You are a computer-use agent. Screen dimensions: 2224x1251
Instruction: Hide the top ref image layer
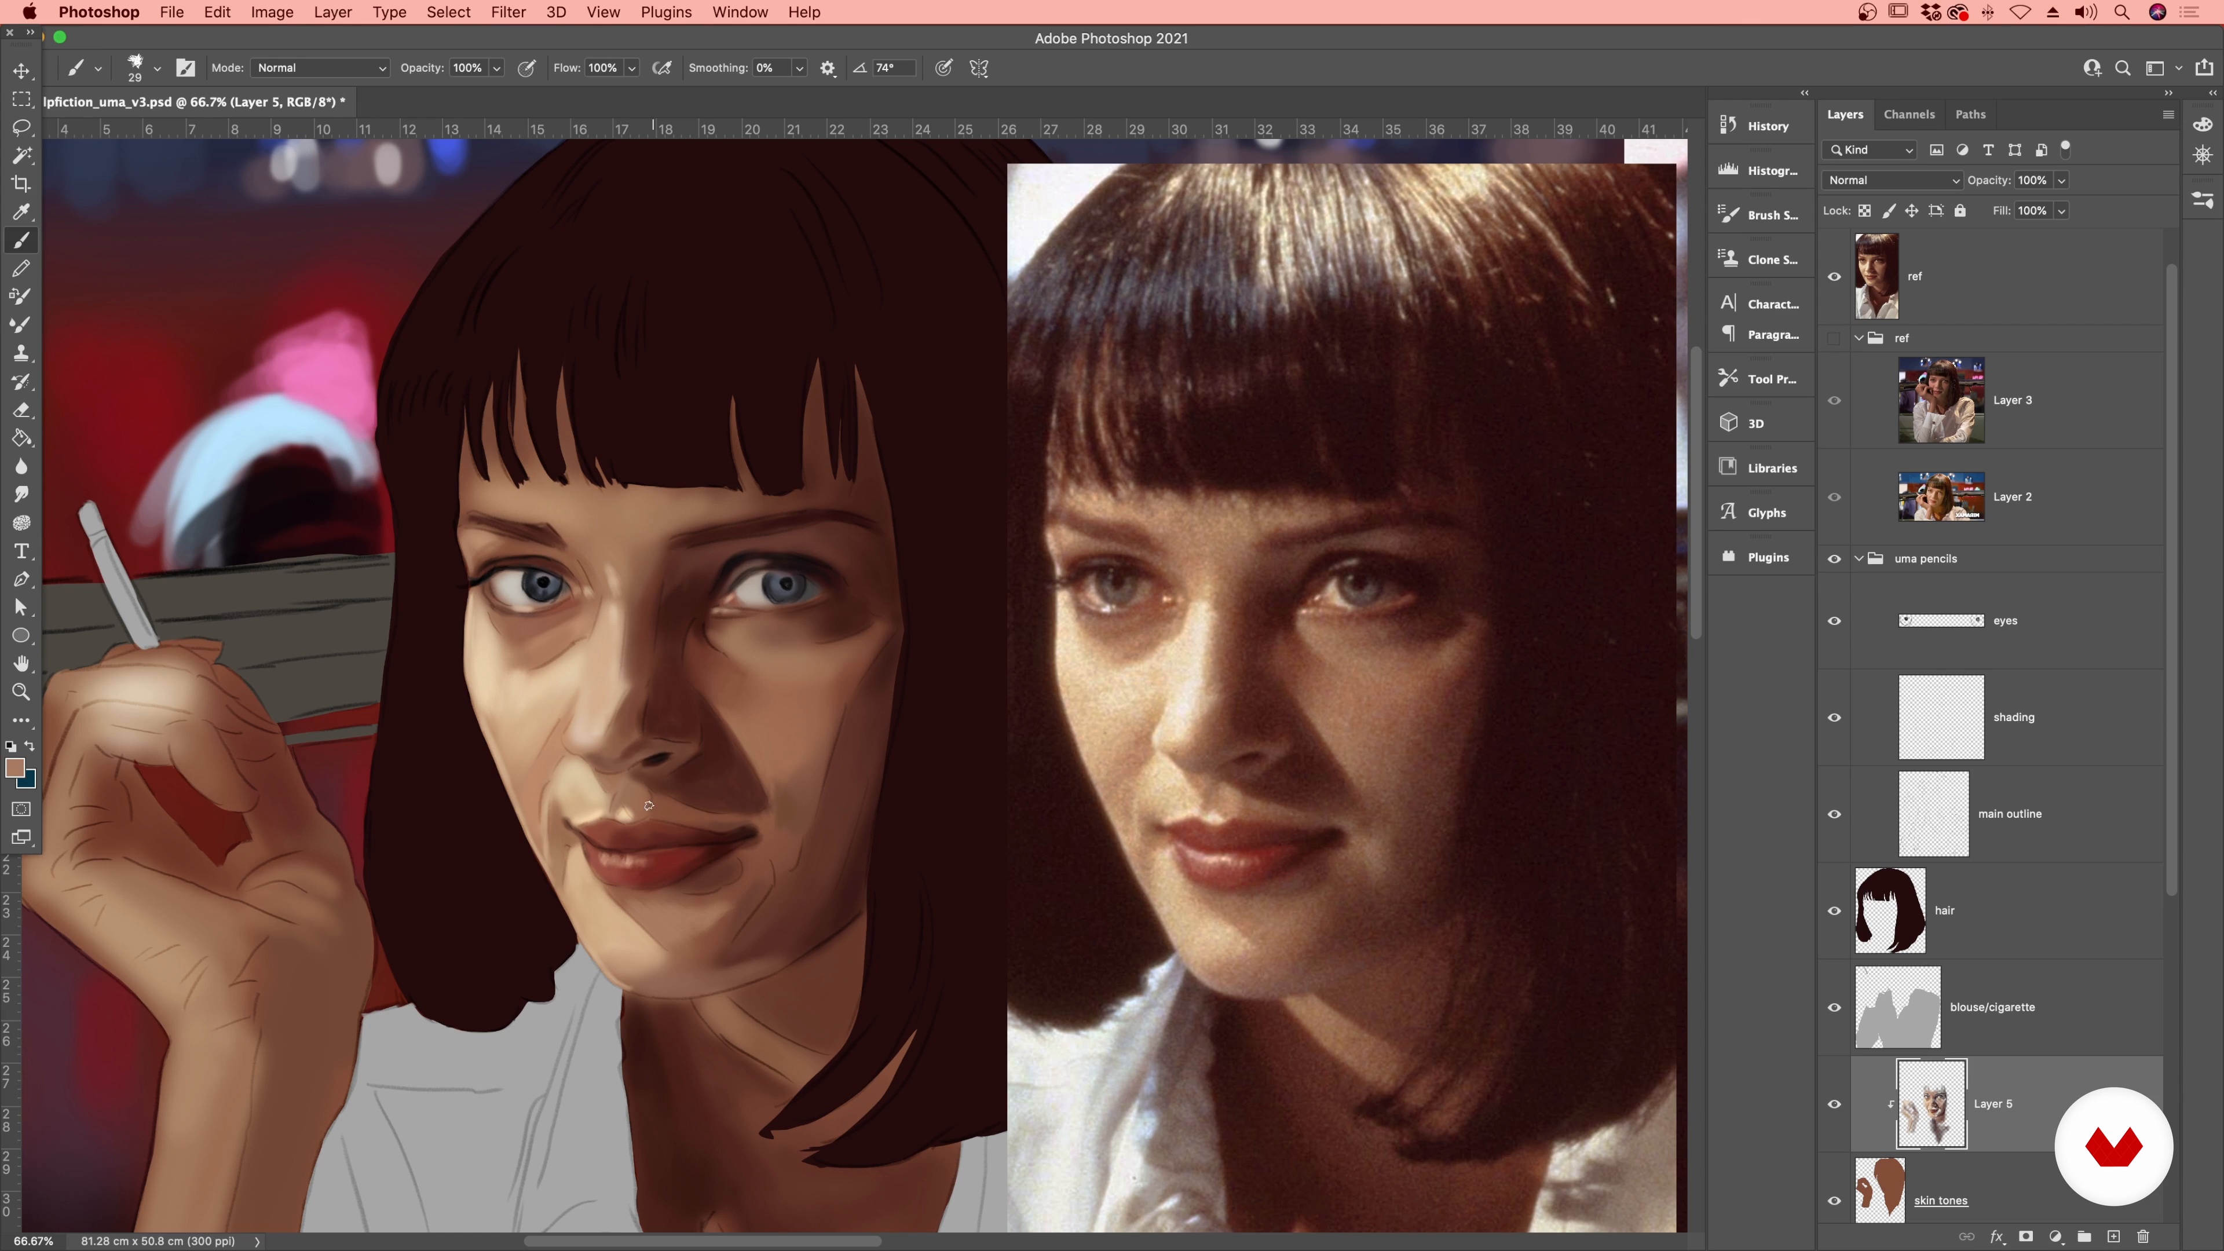pyautogui.click(x=1835, y=276)
